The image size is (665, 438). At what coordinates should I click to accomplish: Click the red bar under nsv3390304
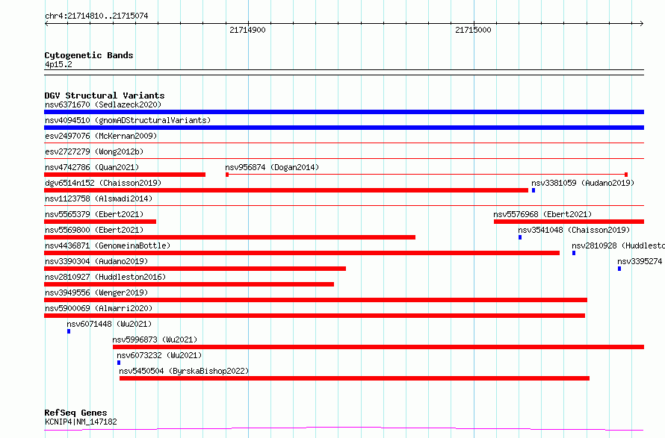click(195, 269)
